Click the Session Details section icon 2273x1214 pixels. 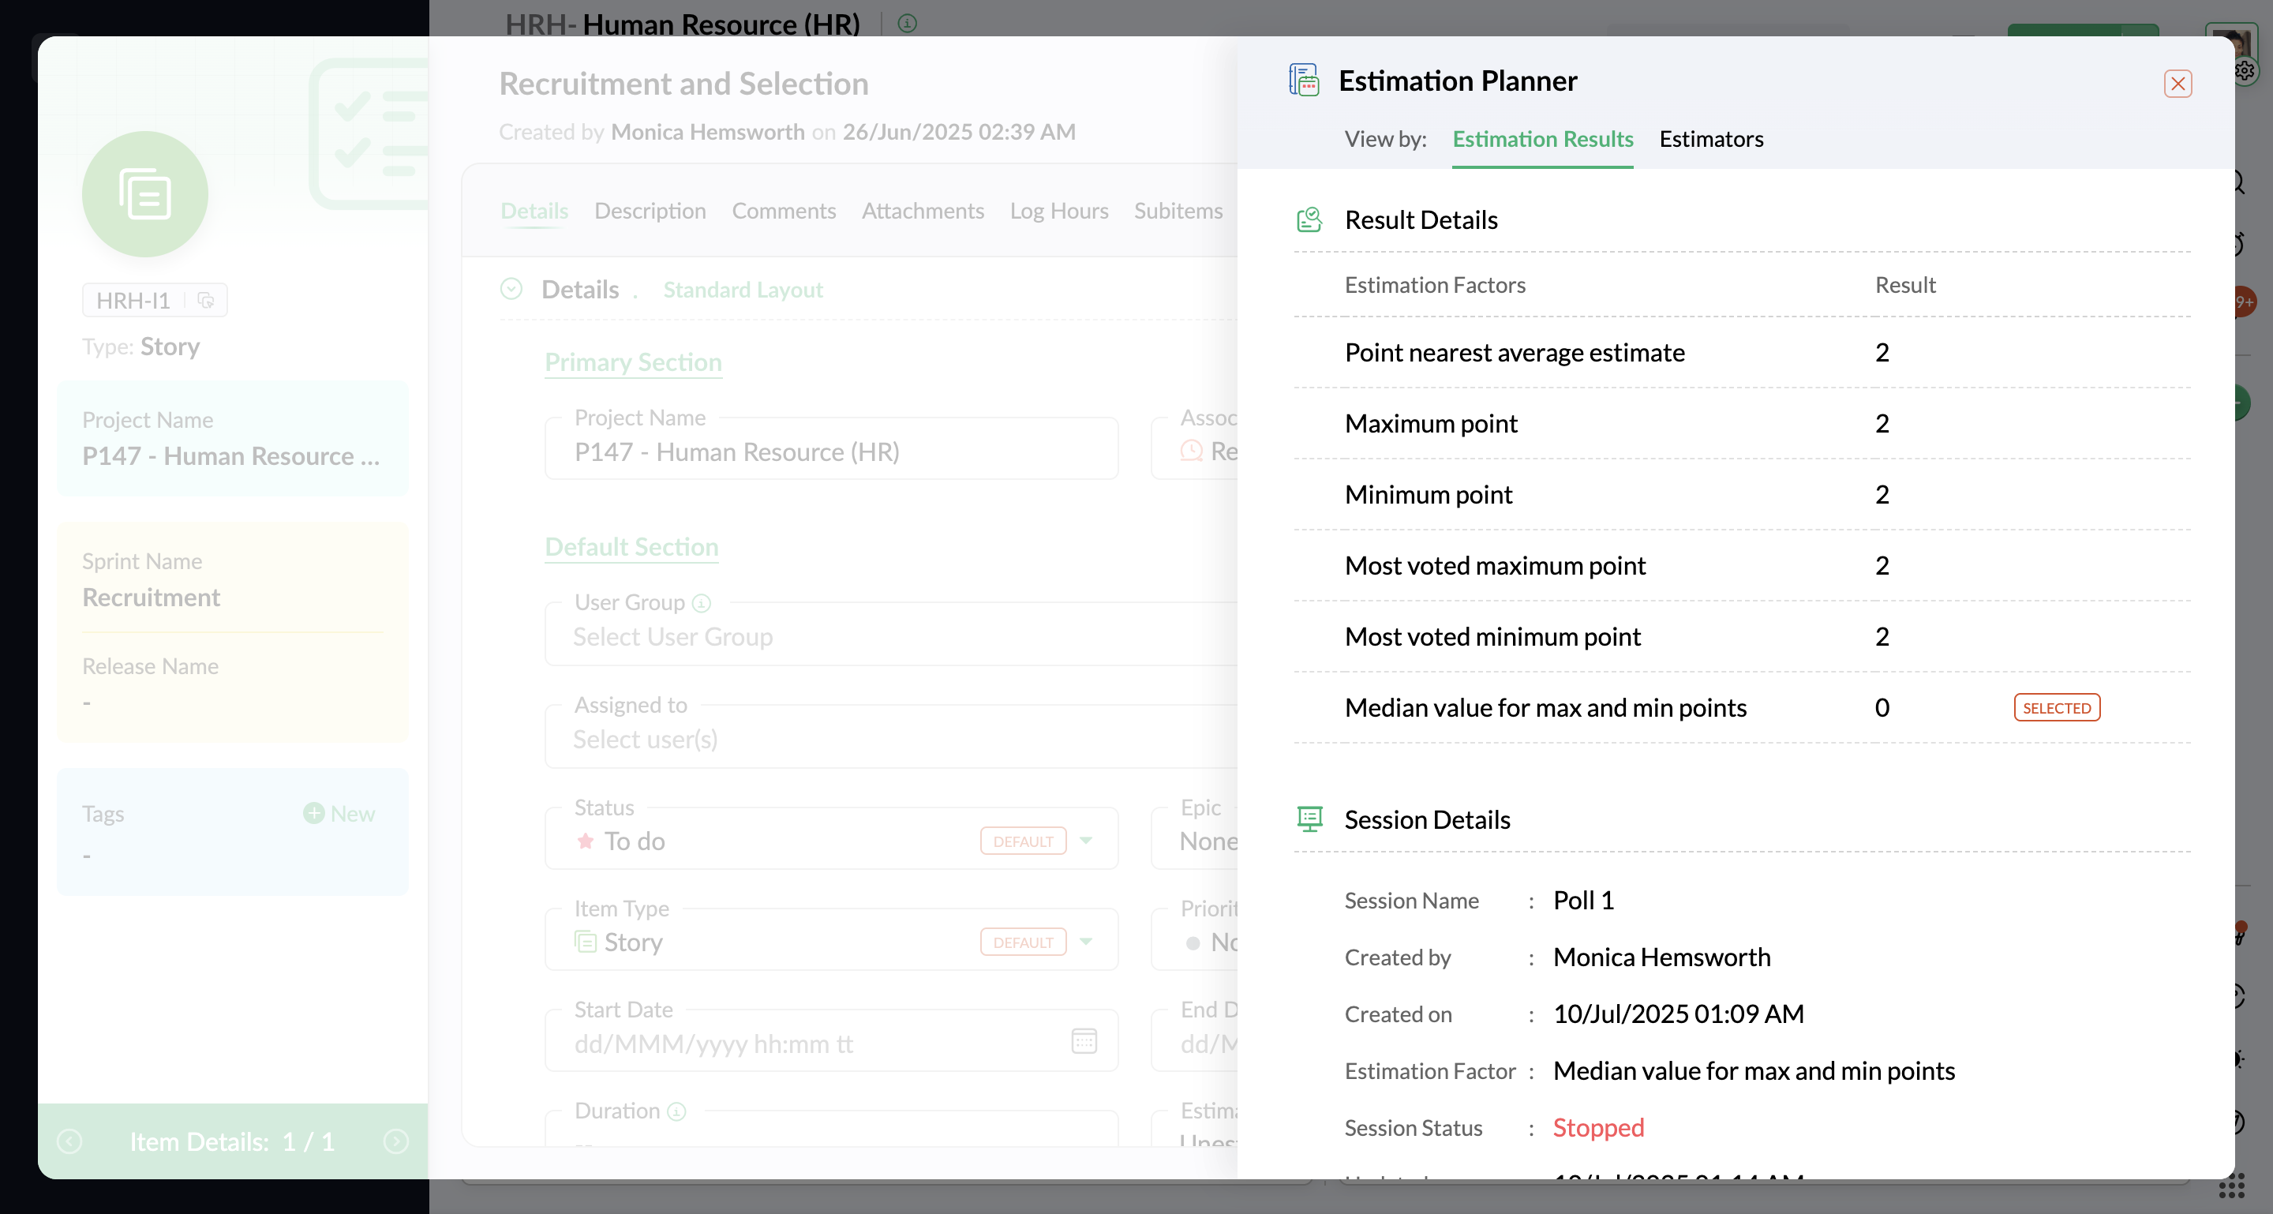click(1309, 819)
